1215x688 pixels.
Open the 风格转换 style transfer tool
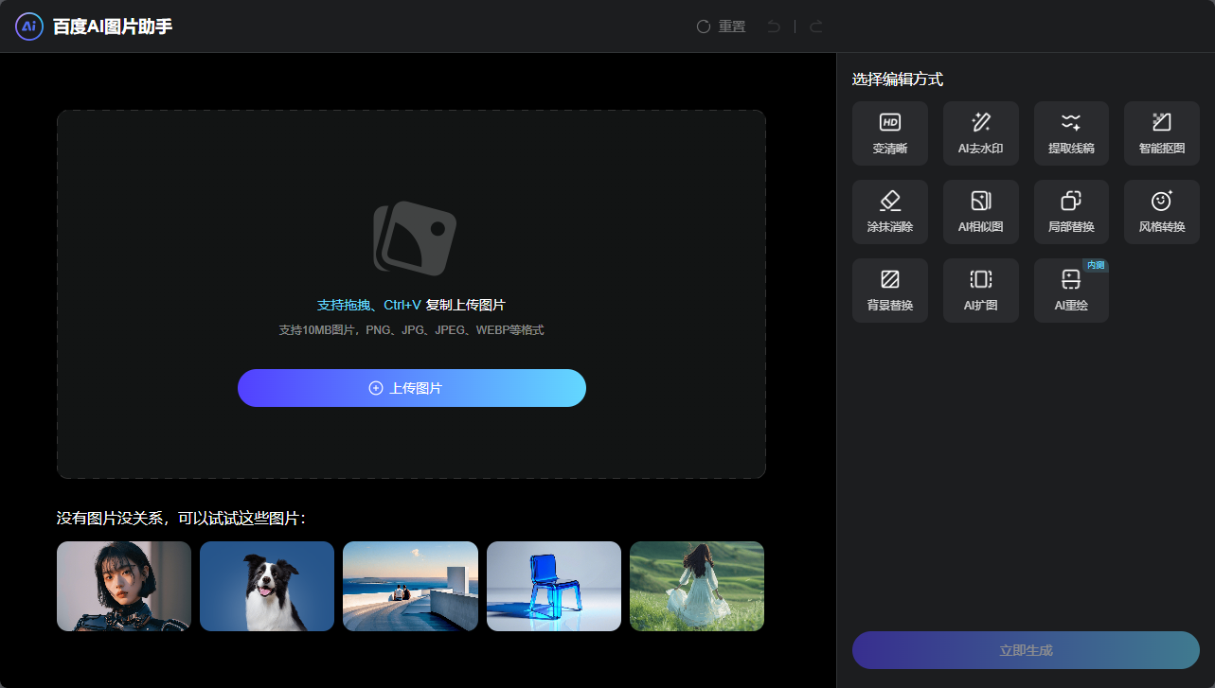(1161, 212)
